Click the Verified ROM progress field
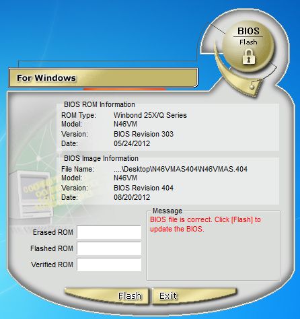This screenshot has height=319, width=300. click(109, 264)
